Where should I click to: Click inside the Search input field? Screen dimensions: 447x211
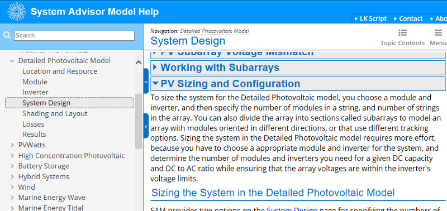click(74, 36)
